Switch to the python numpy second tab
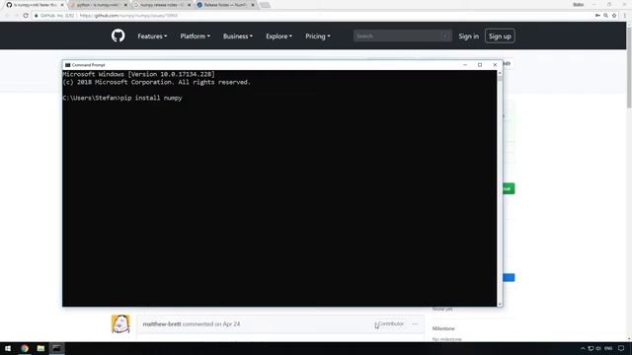 tap(99, 5)
